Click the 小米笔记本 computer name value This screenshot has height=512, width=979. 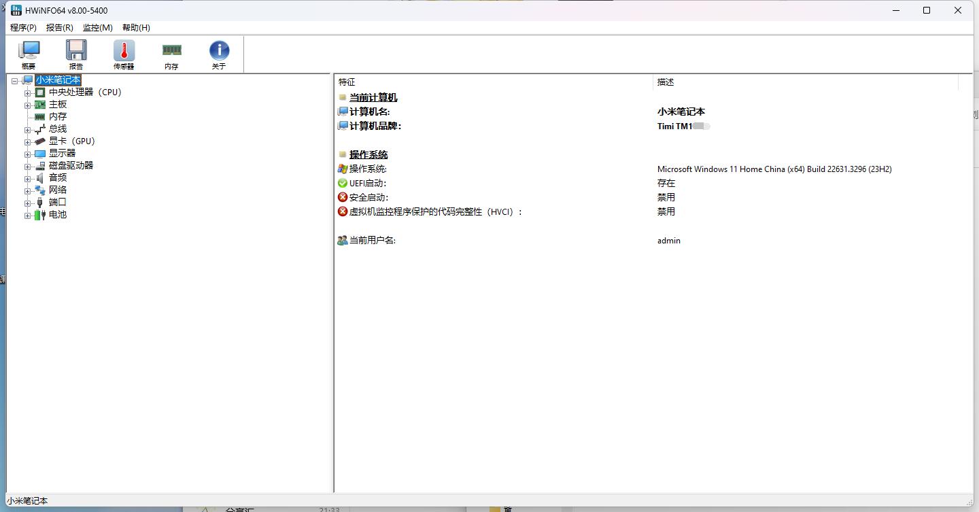[681, 112]
